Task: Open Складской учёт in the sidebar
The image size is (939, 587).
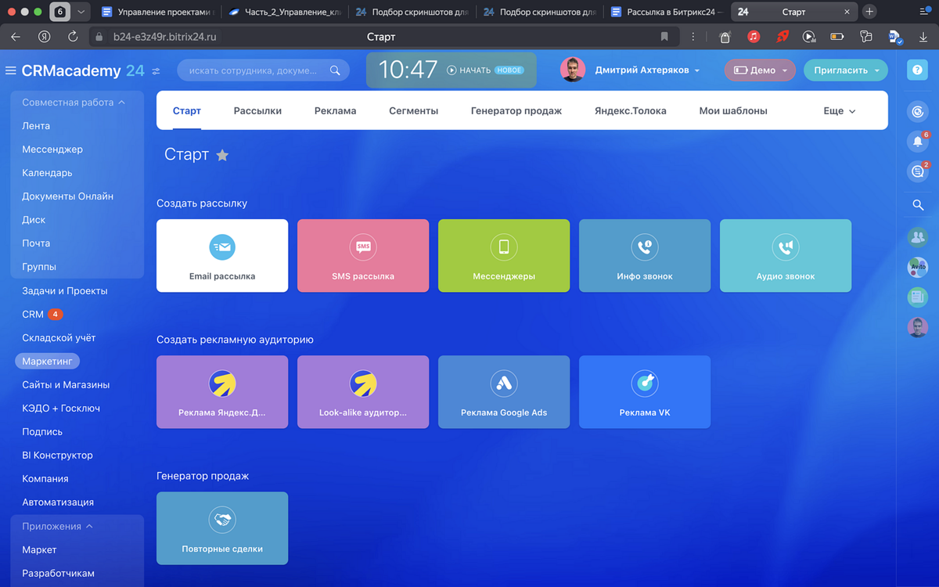Action: tap(59, 337)
